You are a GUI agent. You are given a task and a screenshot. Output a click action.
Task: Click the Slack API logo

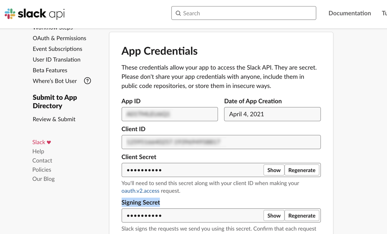tap(35, 14)
